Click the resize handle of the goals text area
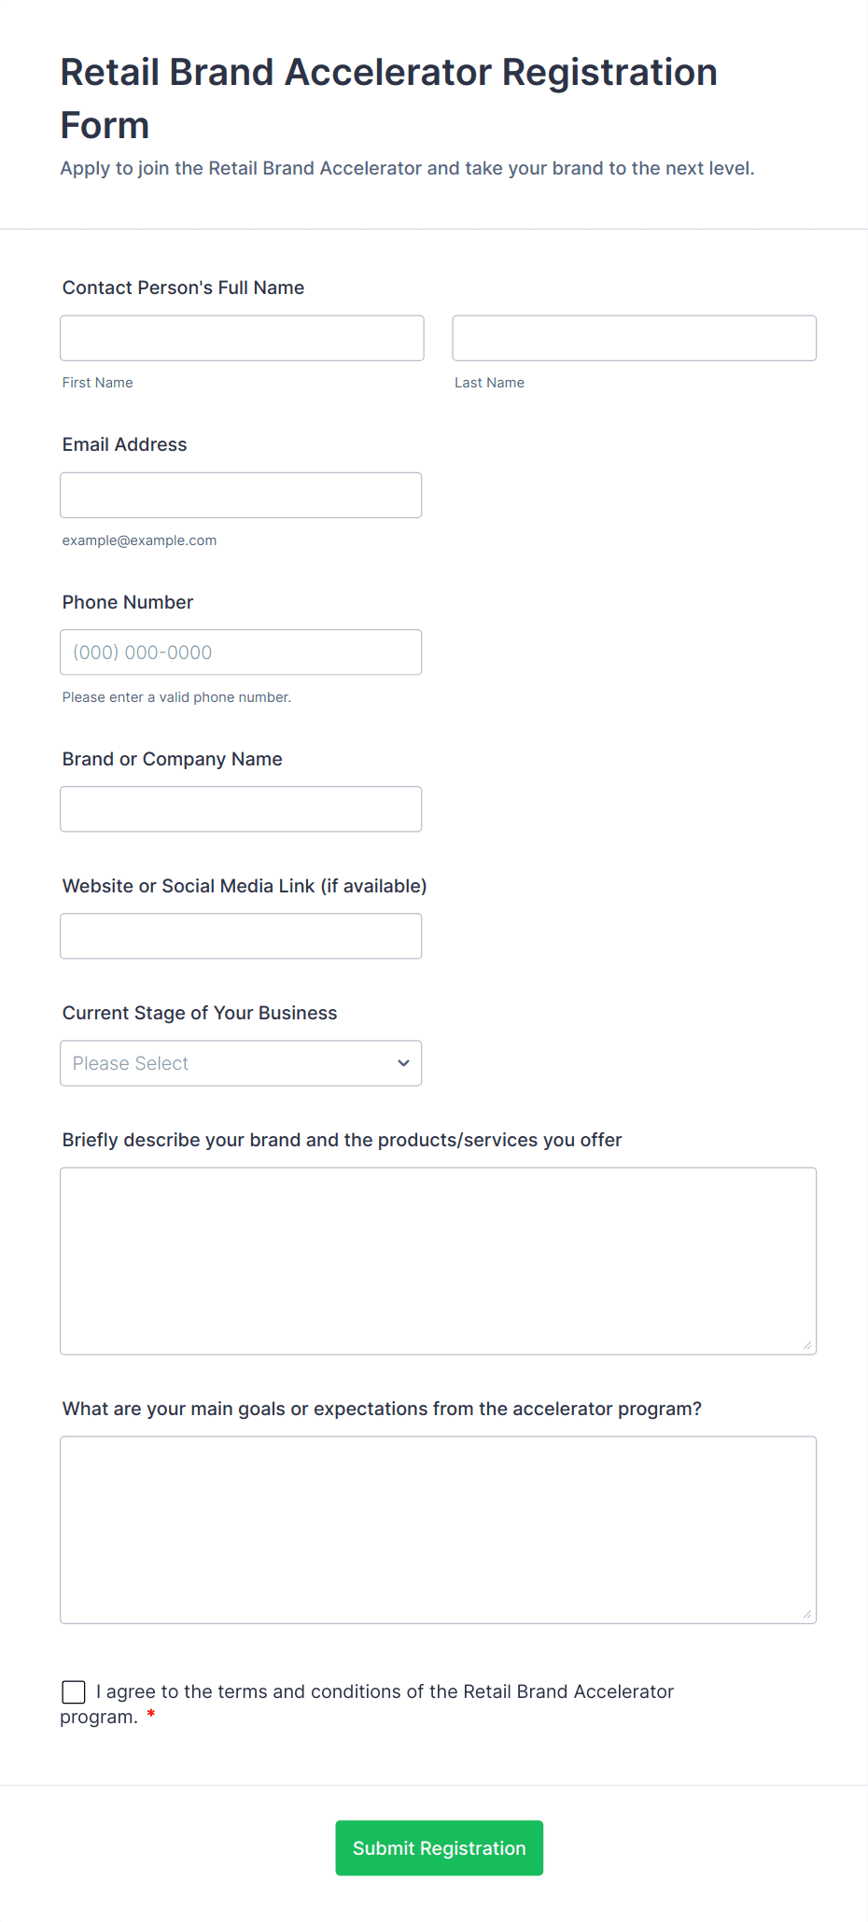This screenshot has height=1922, width=868. 806,1614
